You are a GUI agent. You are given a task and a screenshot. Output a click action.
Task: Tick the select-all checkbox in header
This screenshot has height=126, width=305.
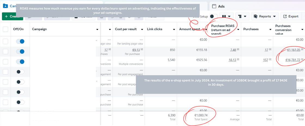pyautogui.click(x=5, y=29)
